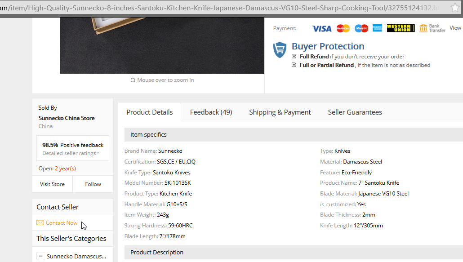The image size is (463, 262).
Task: Click the Visit Store button
Action: 52,184
